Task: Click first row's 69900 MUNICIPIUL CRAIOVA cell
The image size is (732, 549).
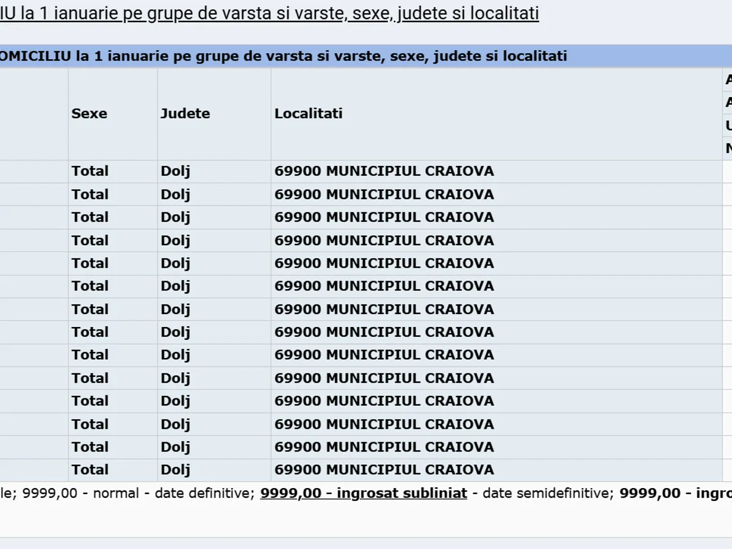Action: click(384, 171)
